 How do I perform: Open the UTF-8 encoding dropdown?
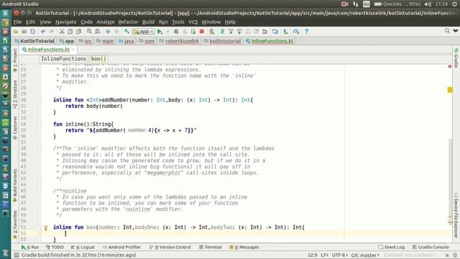pyautogui.click(x=340, y=255)
